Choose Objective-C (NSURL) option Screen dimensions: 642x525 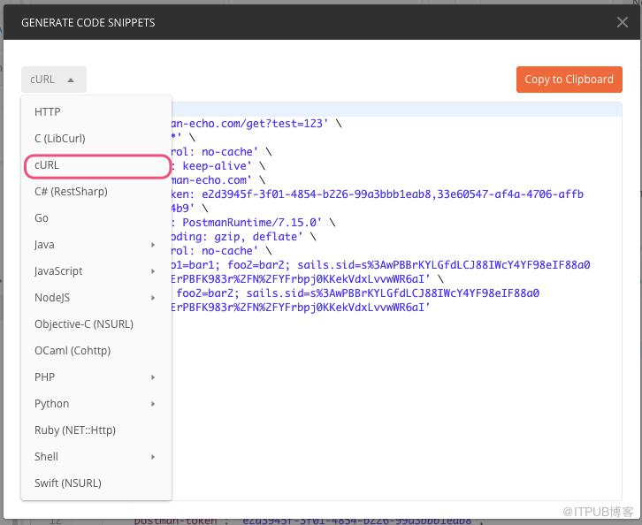pos(96,324)
